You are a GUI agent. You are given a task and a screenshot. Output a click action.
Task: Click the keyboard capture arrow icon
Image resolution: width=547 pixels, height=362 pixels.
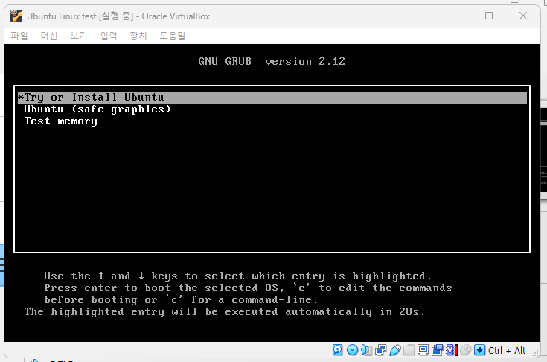coord(480,350)
